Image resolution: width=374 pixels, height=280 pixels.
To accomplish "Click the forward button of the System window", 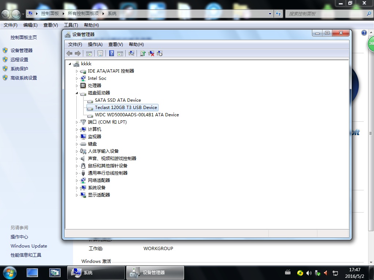I will 16,14.
